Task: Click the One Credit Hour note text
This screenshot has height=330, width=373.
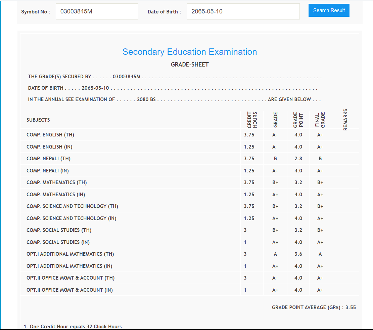Action: [x=74, y=327]
